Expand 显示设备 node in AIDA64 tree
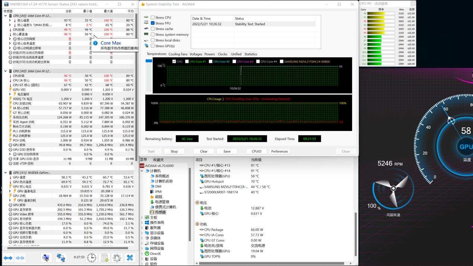Viewport: 473px width, 266px height. click(x=142, y=233)
